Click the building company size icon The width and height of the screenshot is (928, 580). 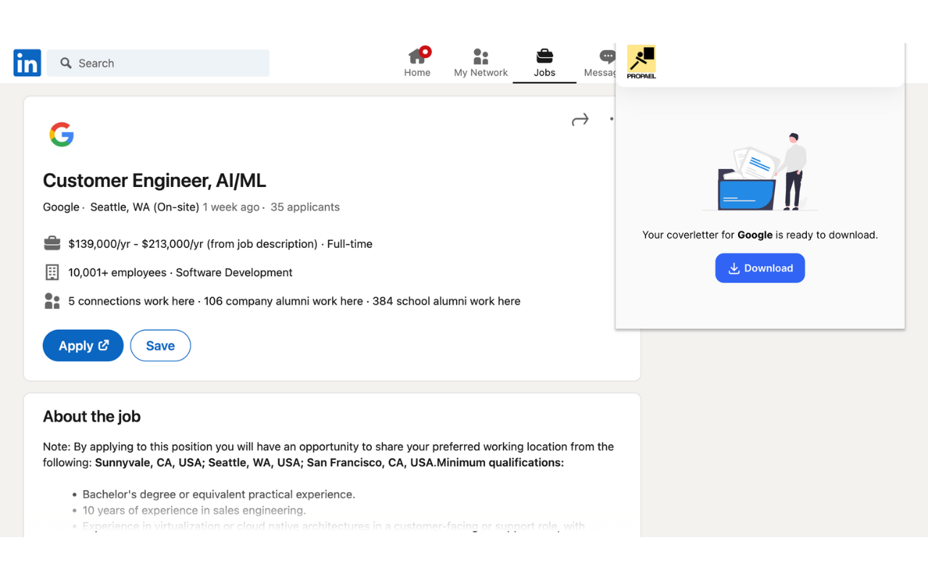(52, 273)
